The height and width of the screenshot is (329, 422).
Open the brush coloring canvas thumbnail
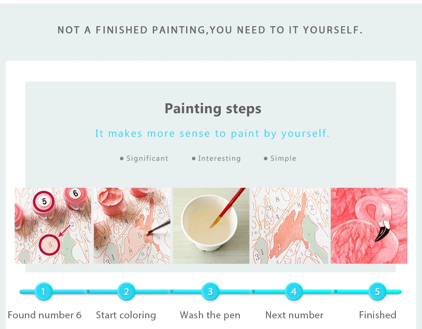pyautogui.click(x=132, y=226)
